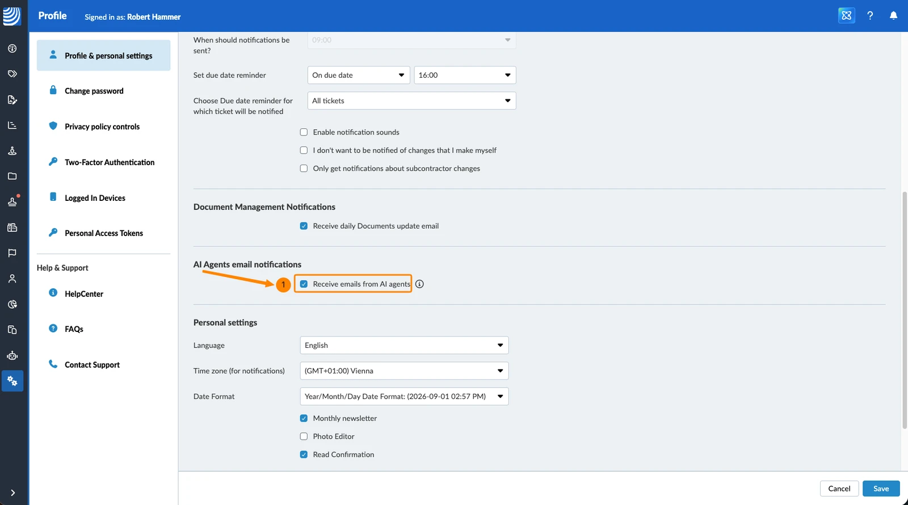Open the Language dropdown set to English
Screen dimensions: 908x505
(404, 346)
